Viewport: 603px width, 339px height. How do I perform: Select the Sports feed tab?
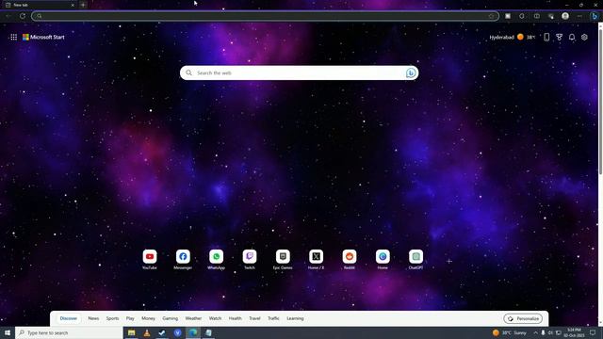113,318
